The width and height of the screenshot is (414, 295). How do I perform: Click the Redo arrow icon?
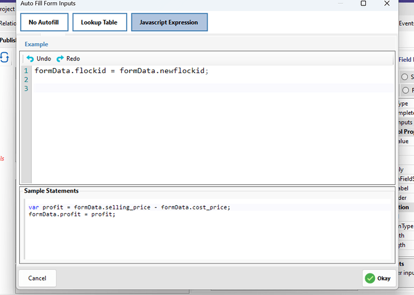tap(60, 59)
